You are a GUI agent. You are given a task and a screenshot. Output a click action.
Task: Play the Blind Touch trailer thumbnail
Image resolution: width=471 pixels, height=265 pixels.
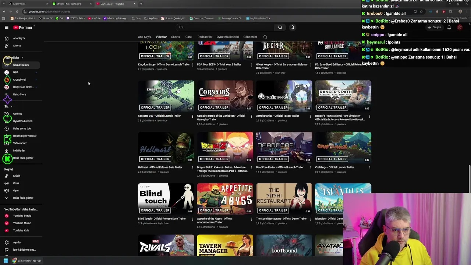click(x=166, y=199)
